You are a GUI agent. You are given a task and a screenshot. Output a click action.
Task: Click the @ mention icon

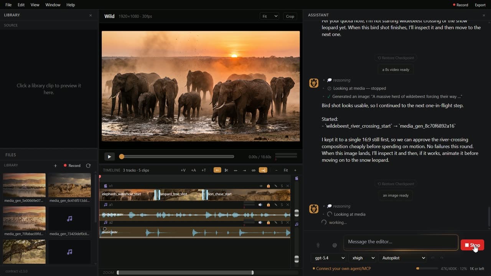[x=334, y=245]
